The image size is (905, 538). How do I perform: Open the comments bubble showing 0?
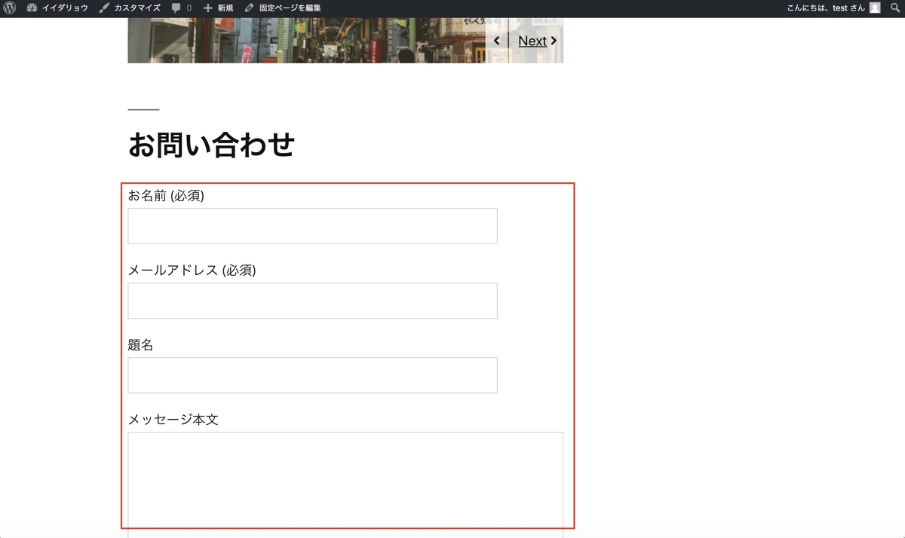pyautogui.click(x=182, y=8)
